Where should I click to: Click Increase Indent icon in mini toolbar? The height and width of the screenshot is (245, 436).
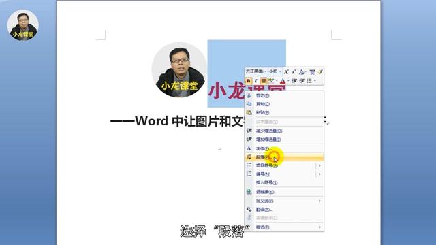[302, 81]
